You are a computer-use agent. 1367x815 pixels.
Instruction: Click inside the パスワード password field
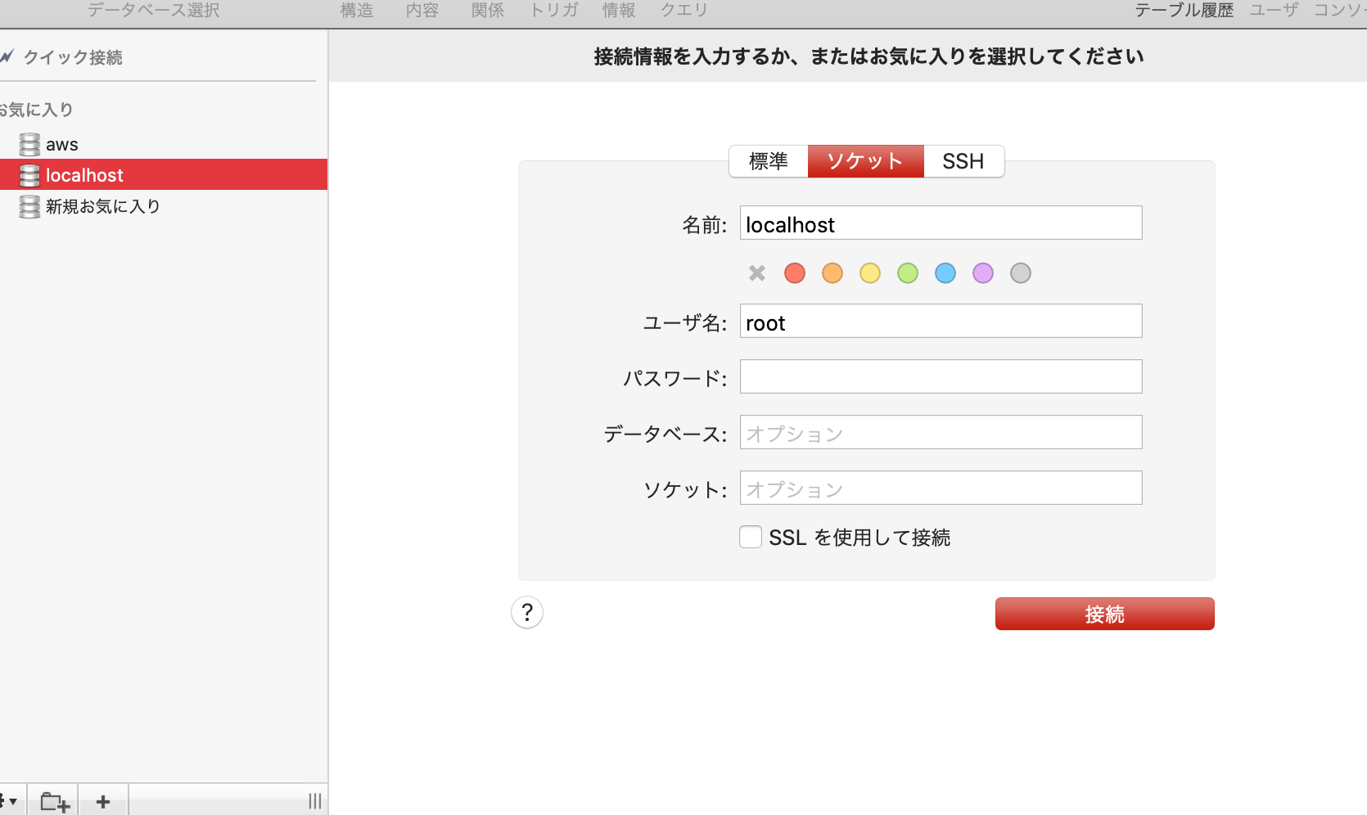940,376
